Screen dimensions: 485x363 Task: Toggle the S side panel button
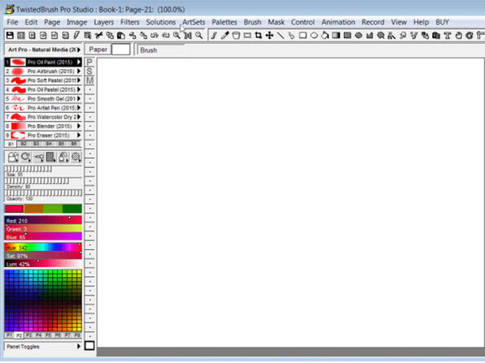(x=90, y=71)
